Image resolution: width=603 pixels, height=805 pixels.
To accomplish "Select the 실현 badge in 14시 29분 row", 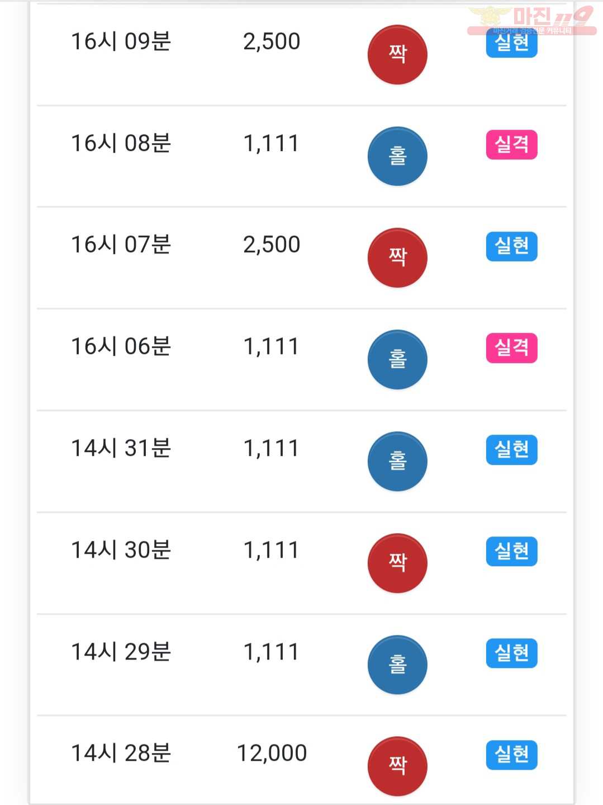I will (511, 653).
